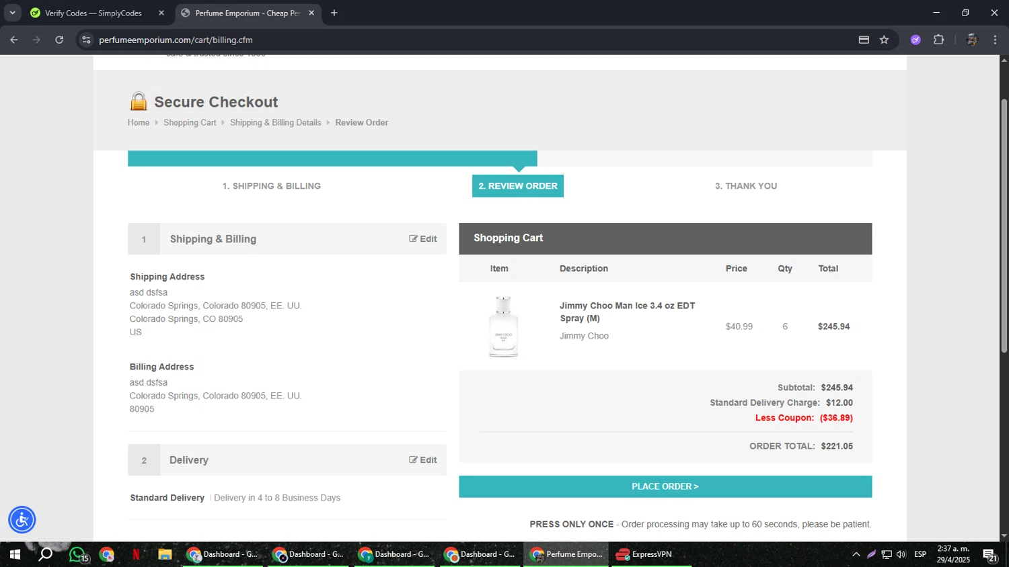This screenshot has height=567, width=1009.
Task: Select the 3. Thank You step
Action: (746, 186)
